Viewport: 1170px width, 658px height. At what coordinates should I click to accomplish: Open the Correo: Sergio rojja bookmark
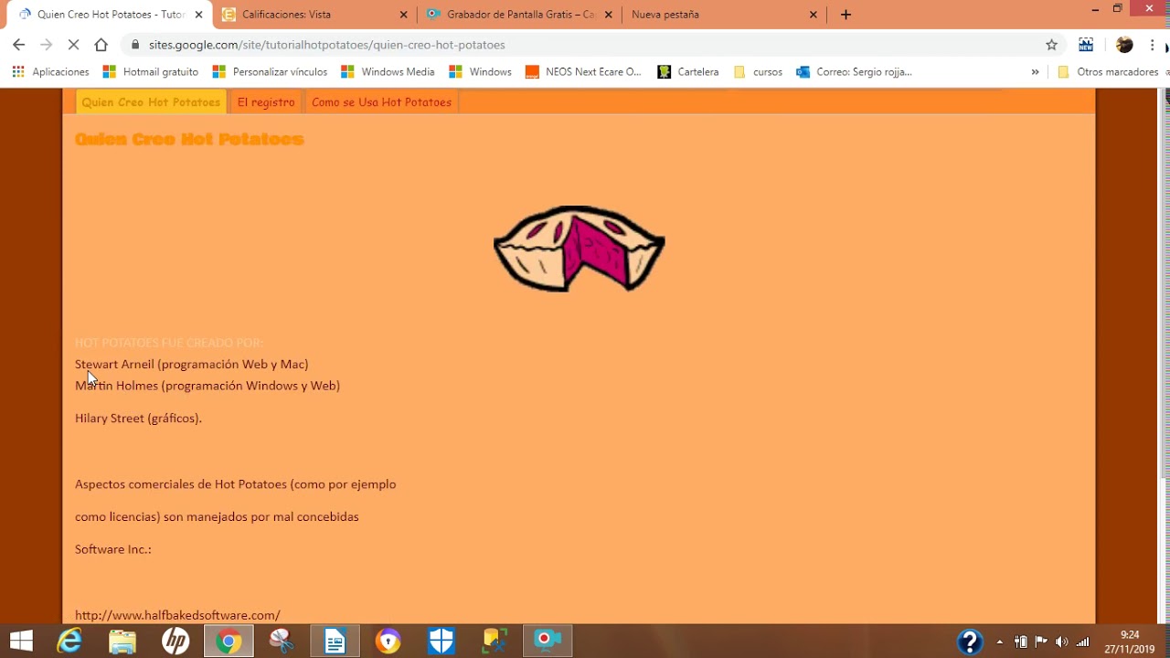pos(854,72)
